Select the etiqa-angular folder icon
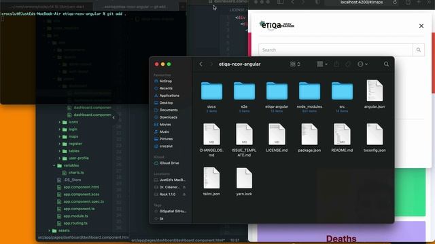Image resolution: width=435 pixels, height=244 pixels. tap(277, 91)
